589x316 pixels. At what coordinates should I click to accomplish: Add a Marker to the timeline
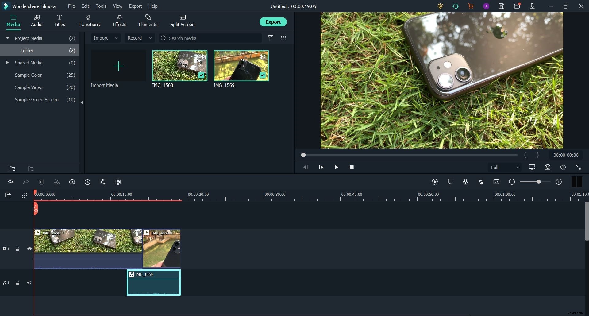pos(450,182)
